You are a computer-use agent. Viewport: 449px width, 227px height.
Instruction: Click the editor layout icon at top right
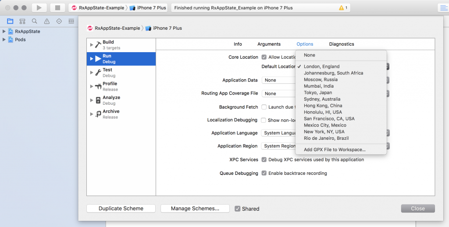click(443, 8)
